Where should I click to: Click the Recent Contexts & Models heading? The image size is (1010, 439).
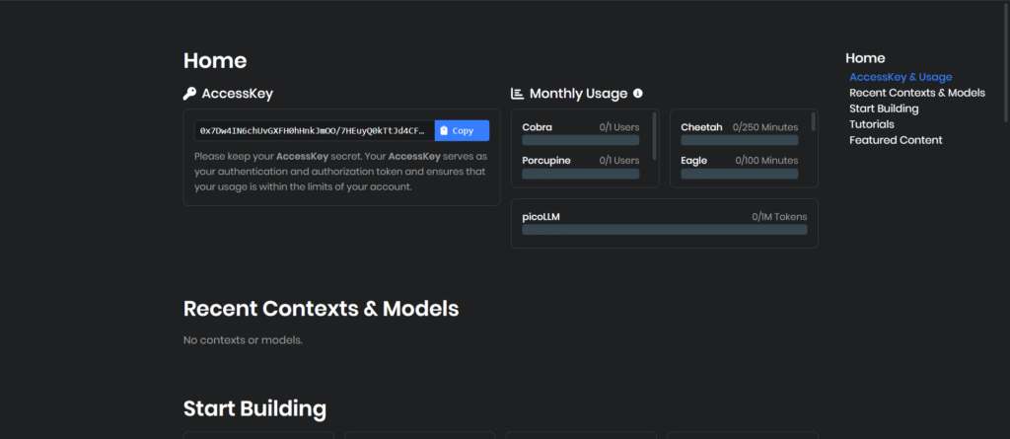pyautogui.click(x=321, y=308)
